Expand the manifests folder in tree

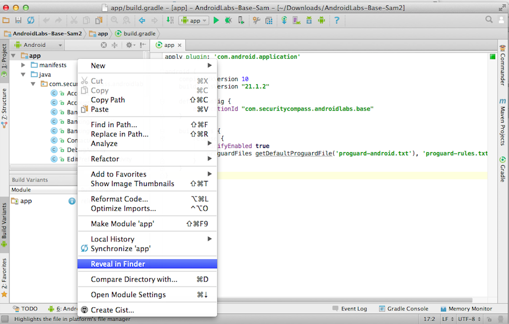tap(23, 65)
